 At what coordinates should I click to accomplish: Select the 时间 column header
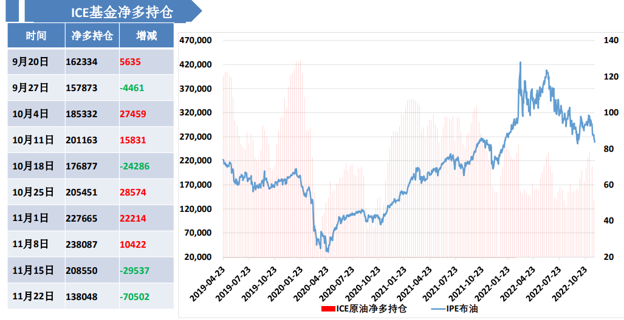36,36
